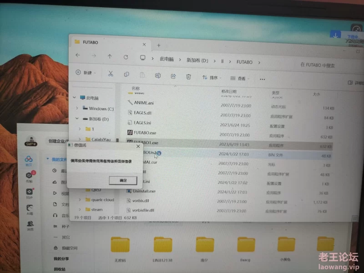Screen dimensions: 364x273
Task: Click the rename icon in toolbar
Action: 158,76
